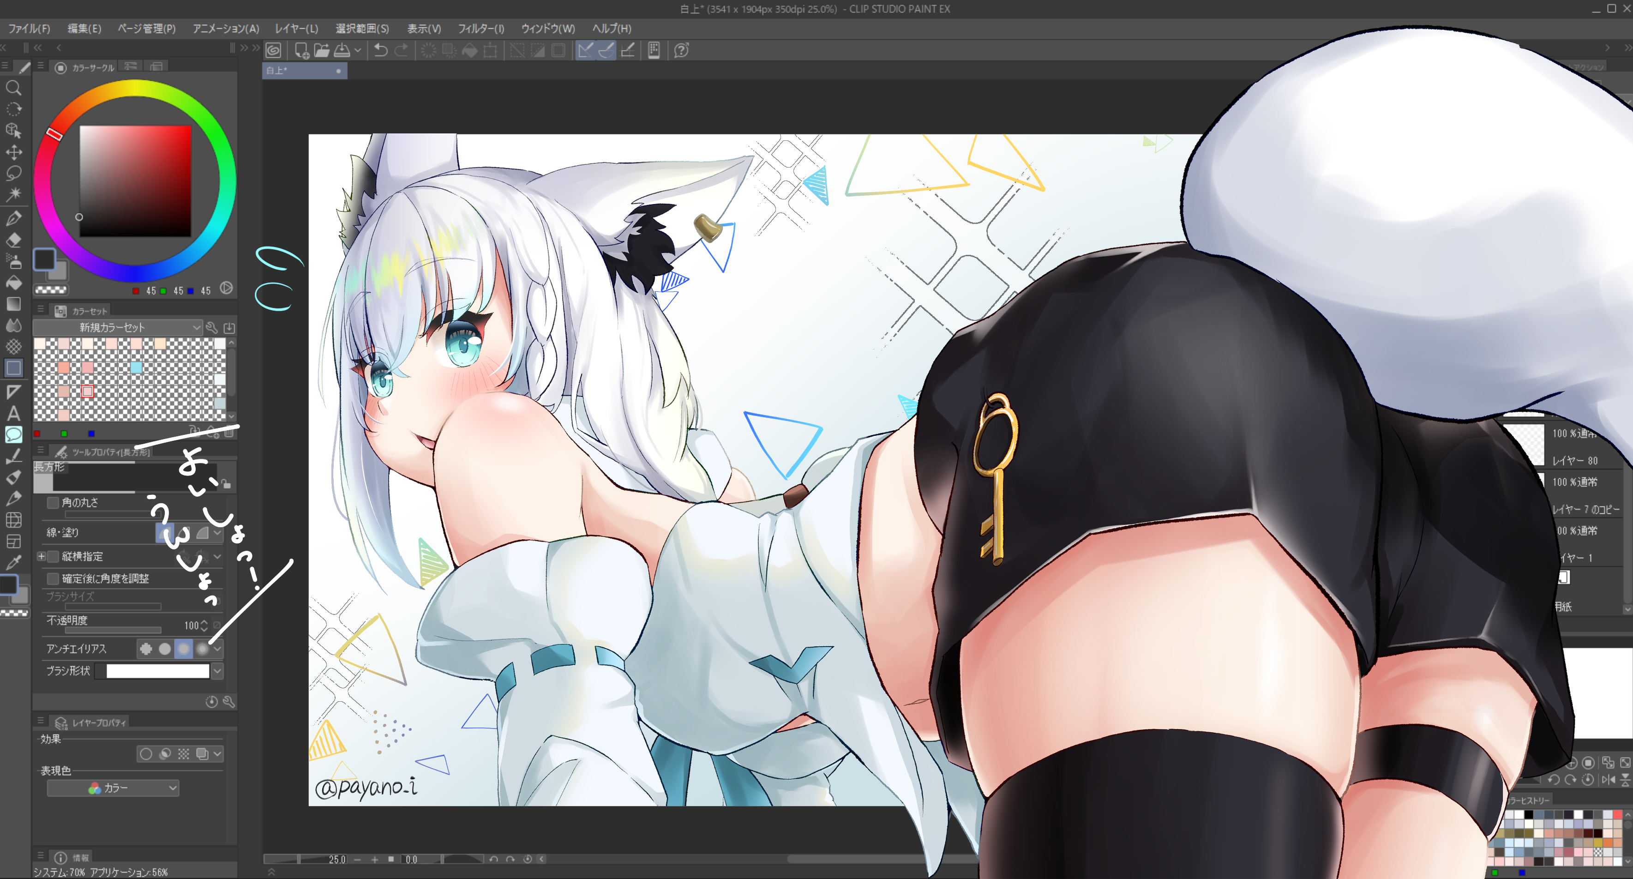This screenshot has width=1633, height=879.
Task: Open the tool property settings wrench
Action: tap(229, 701)
